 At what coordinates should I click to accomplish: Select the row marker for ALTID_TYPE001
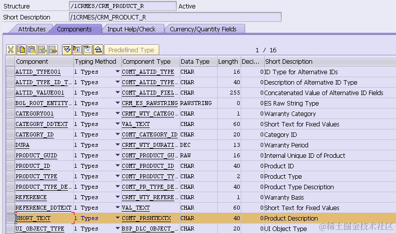(10, 72)
